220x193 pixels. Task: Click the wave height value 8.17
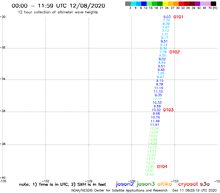coord(165,38)
